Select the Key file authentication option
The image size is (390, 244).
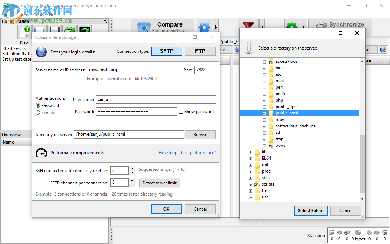pyautogui.click(x=37, y=112)
